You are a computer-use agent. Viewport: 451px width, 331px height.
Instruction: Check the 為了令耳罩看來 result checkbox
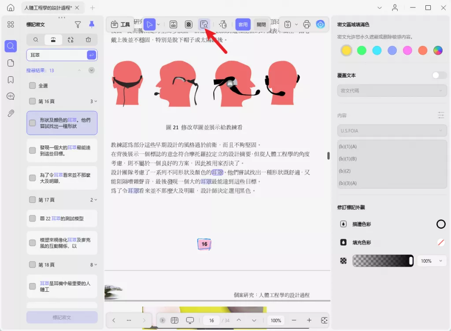(x=33, y=178)
